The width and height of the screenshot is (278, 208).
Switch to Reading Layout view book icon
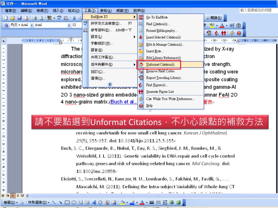[22, 196]
